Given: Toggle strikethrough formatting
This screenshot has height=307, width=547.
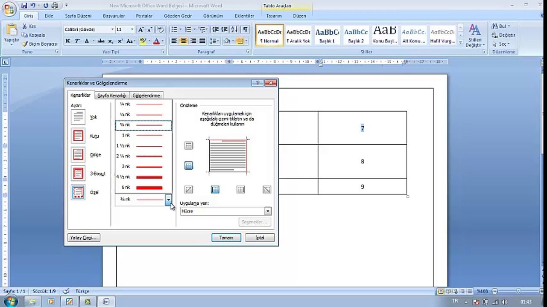Looking at the screenshot, I should pos(101,41).
